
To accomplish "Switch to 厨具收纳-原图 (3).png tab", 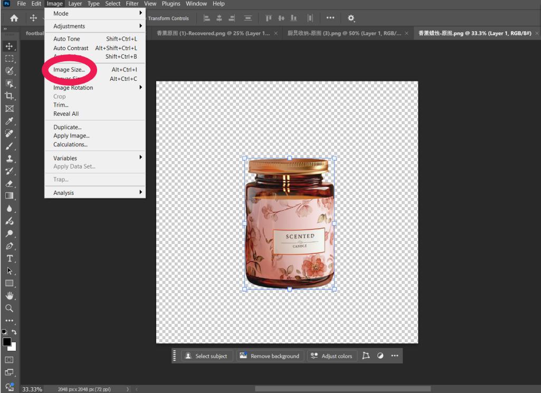I will (344, 33).
